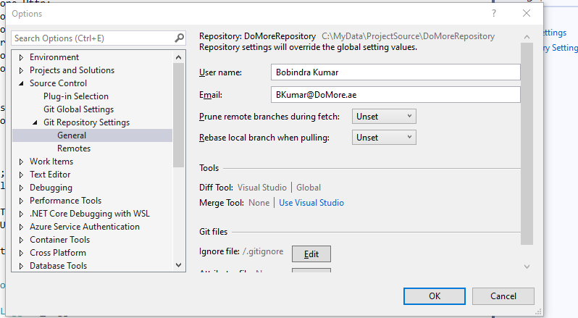
Task: Close the Options dialog
Action: coord(527,13)
